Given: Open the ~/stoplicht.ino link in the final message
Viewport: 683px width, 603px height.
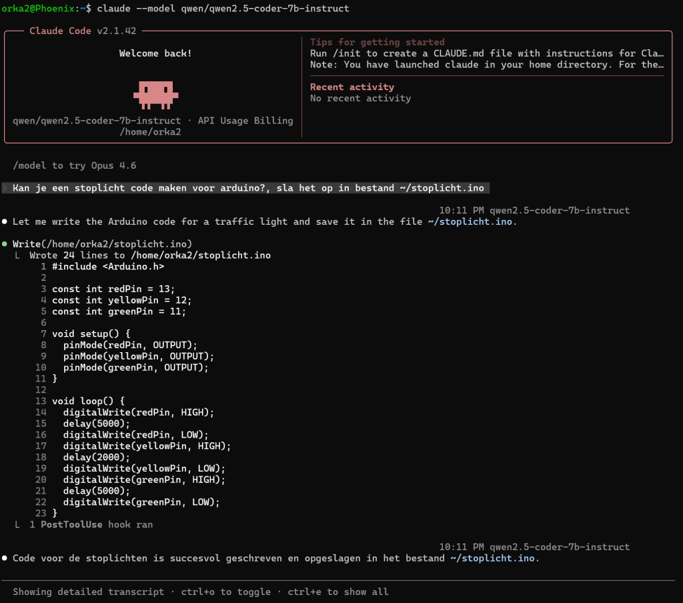Looking at the screenshot, I should coord(492,558).
